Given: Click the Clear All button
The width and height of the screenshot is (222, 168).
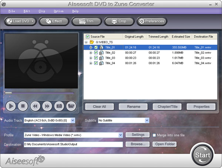Looking at the screenshot, I should (100, 106).
